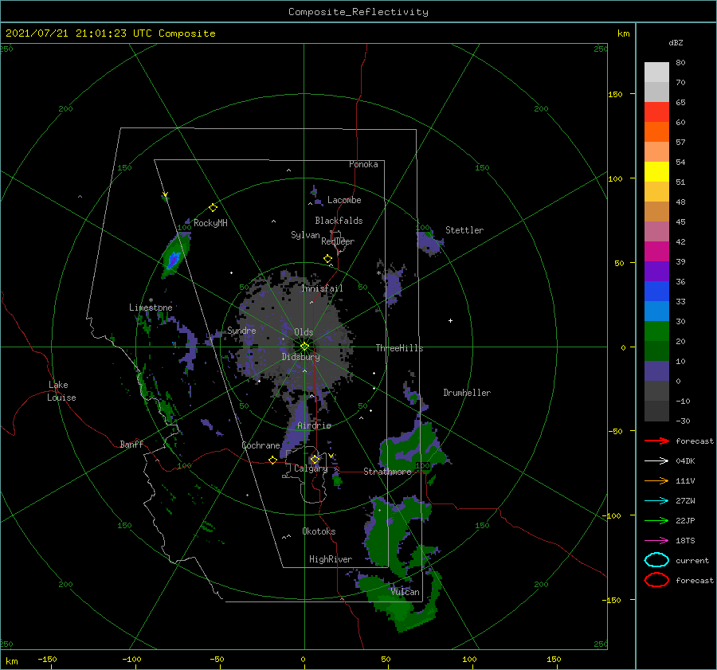717x670 pixels.
Task: Click the Vulcan label
Action: pyautogui.click(x=405, y=592)
